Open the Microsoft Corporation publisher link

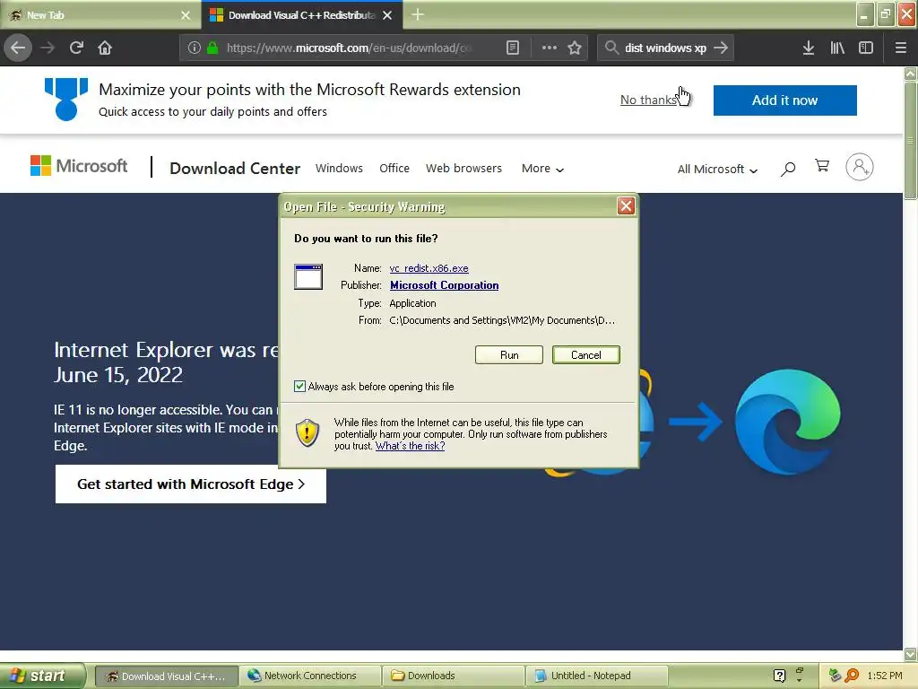[445, 285]
